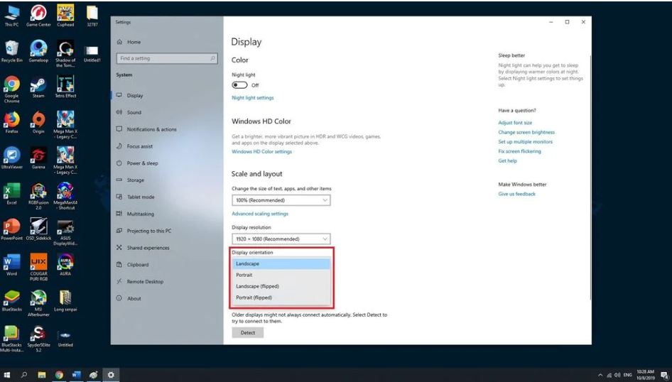Viewport: 672px width, 382px height.
Task: Click the Power & sleep sidebar icon
Action: (119, 163)
